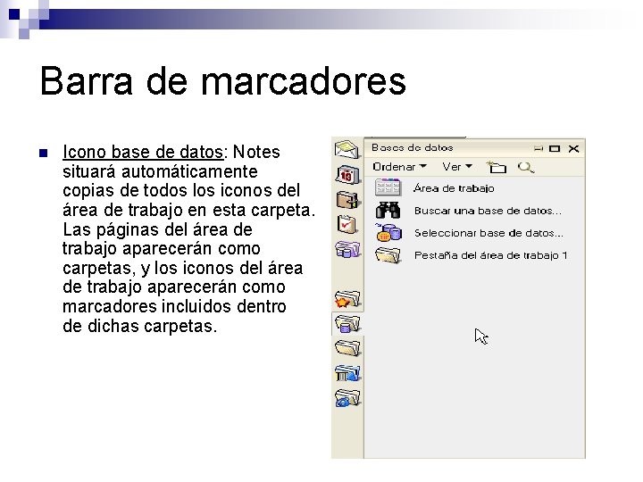The image size is (643, 482).
Task: Select 'Pestaña del área de trabajo 1' entry
Action: coord(490,255)
